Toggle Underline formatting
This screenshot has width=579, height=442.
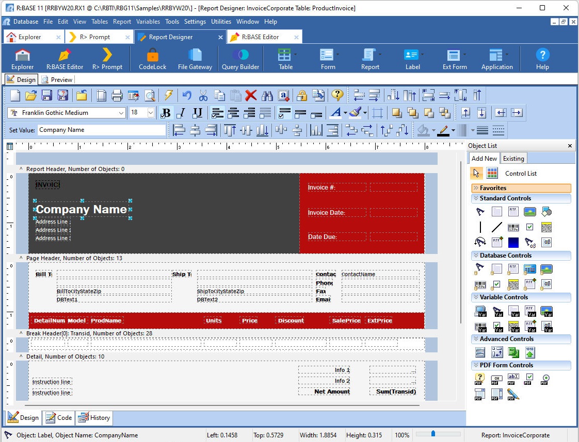(198, 113)
